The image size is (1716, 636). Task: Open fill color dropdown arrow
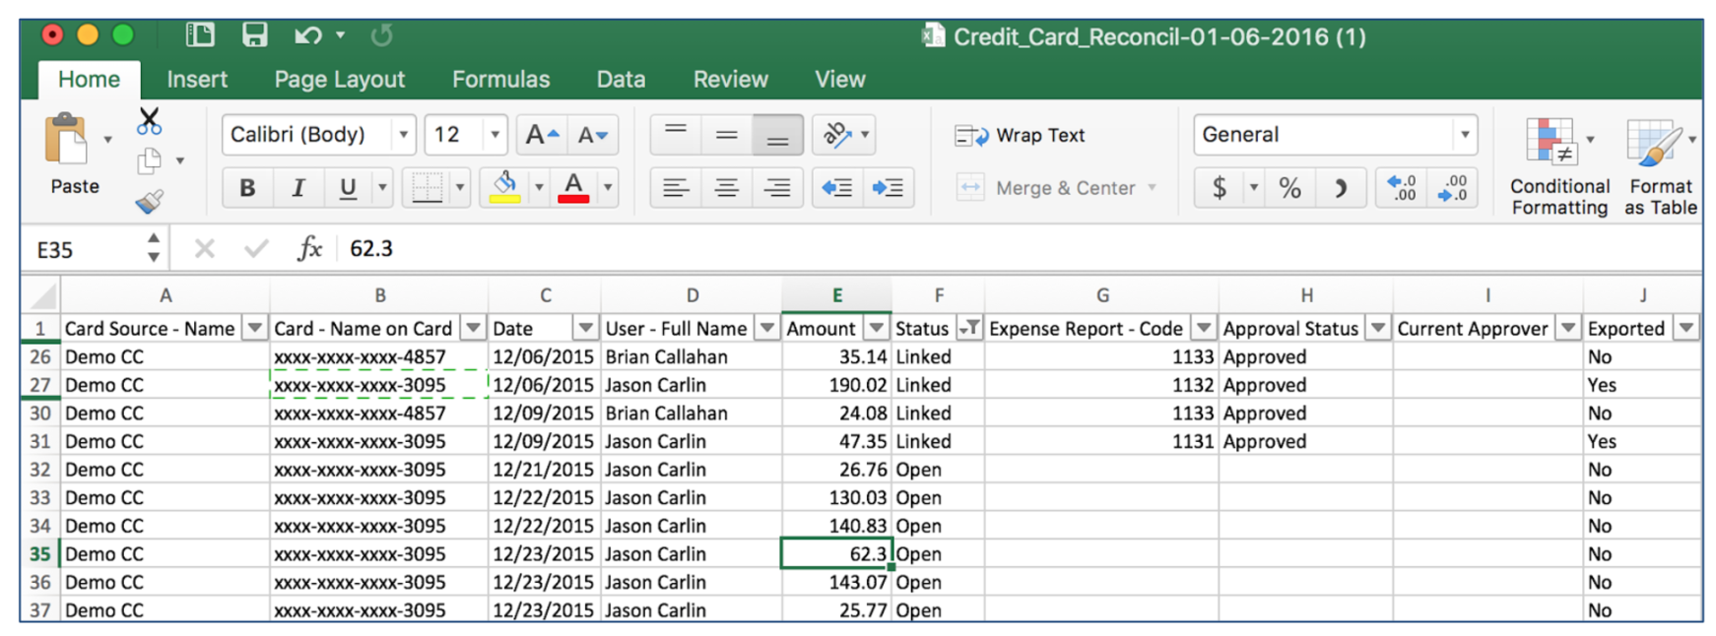click(539, 187)
